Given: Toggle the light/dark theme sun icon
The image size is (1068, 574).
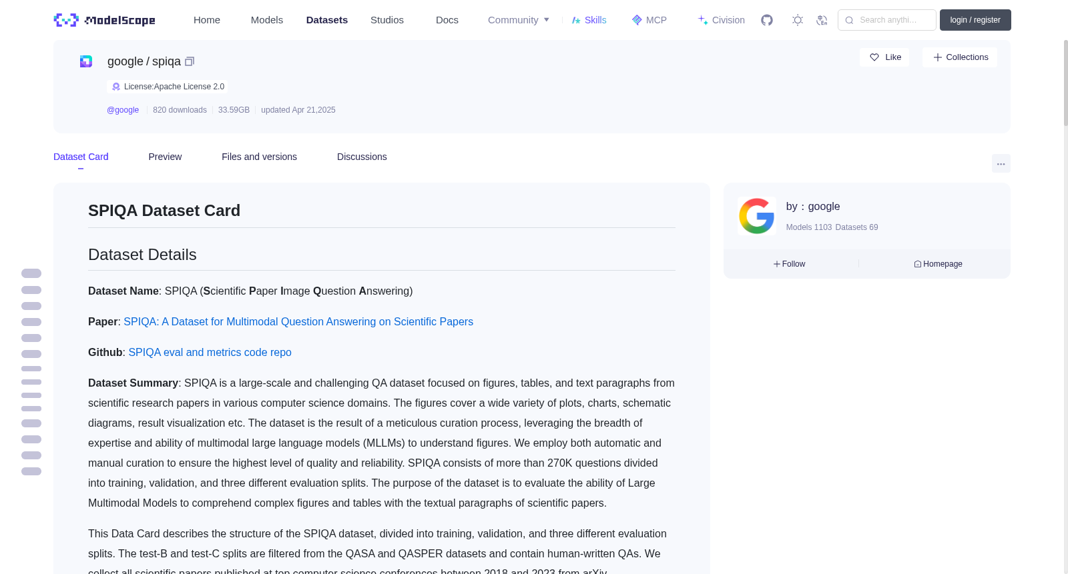Looking at the screenshot, I should pos(798,20).
